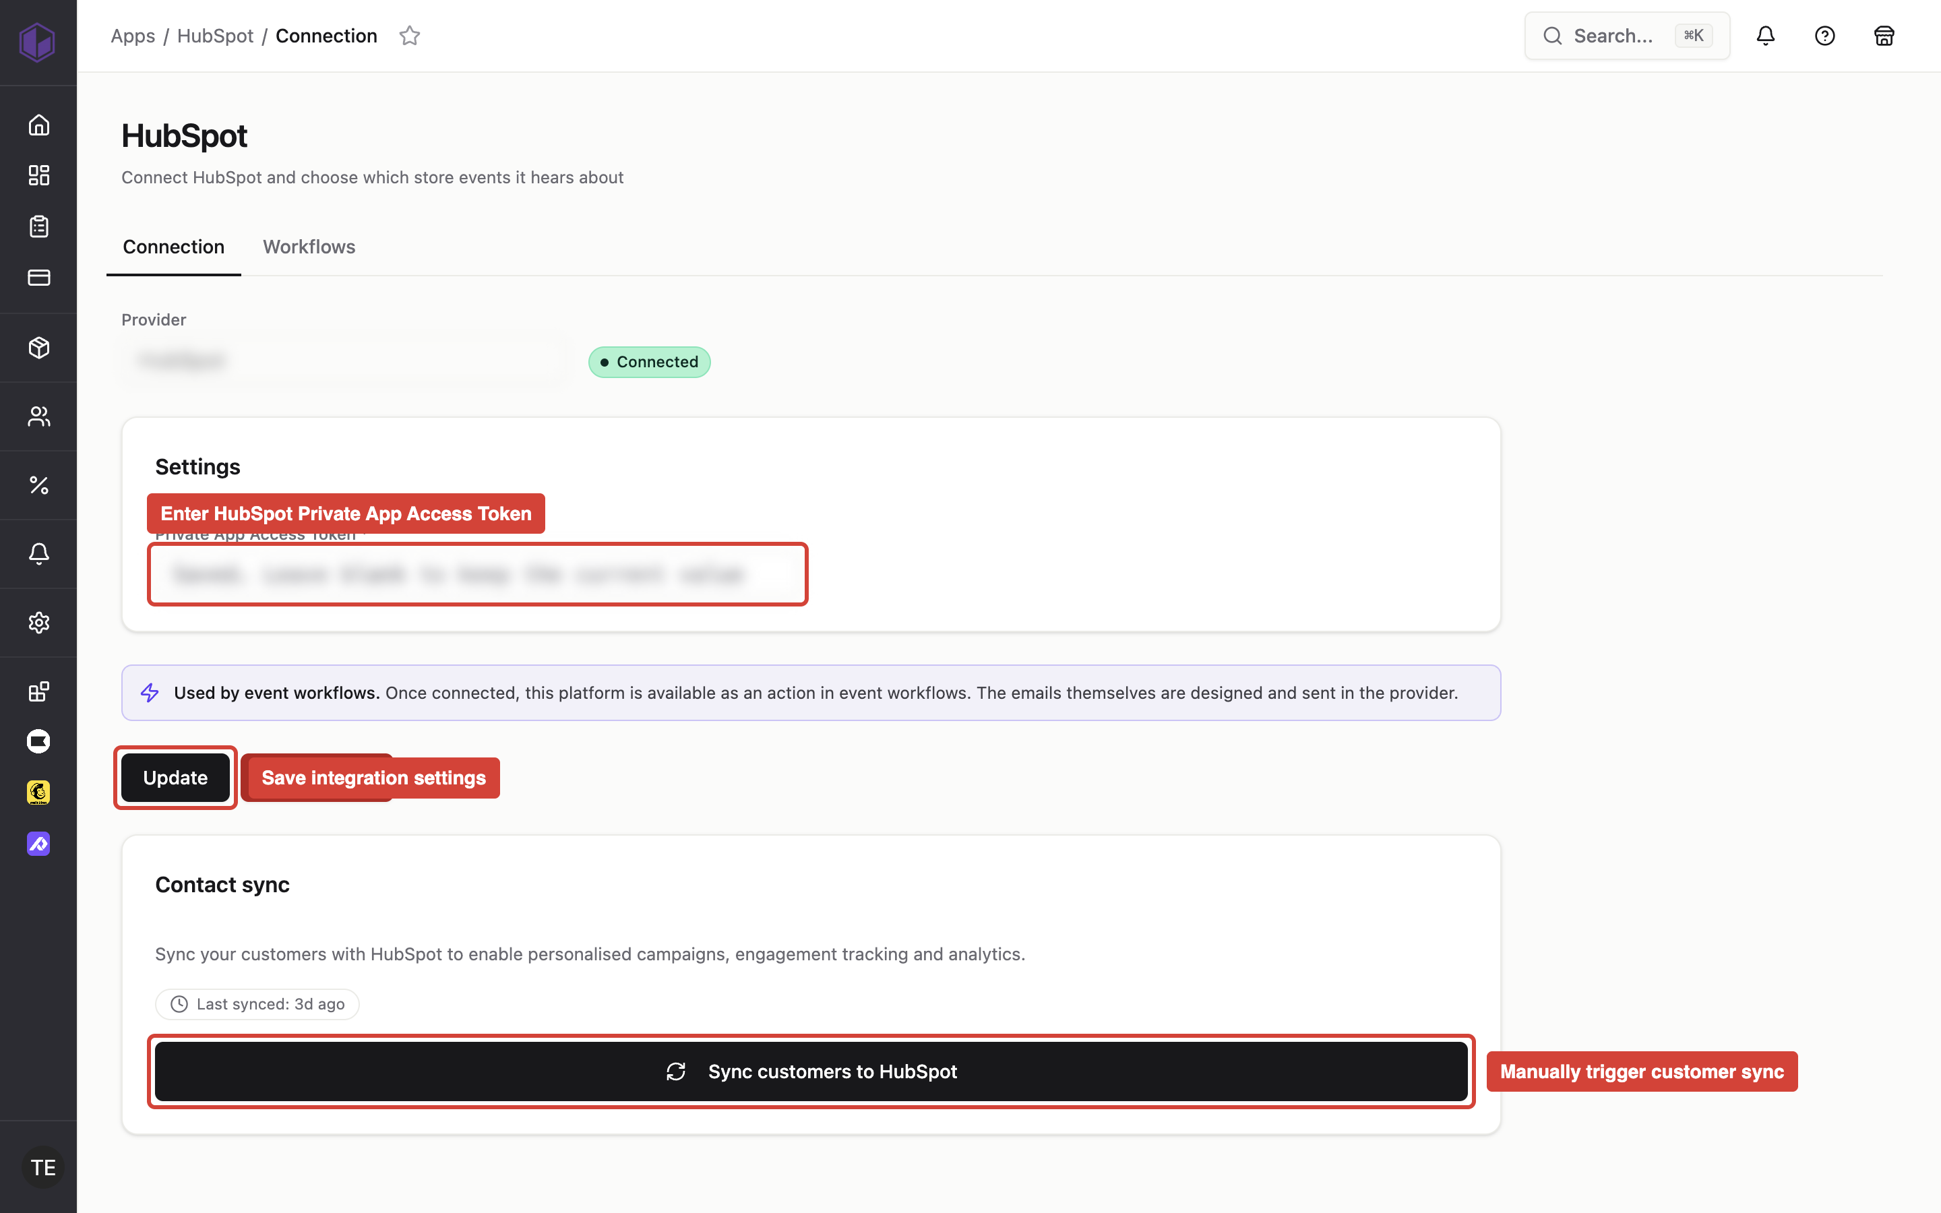Click the 'Last synced: 3d ago' badge
The image size is (1941, 1213).
[257, 1003]
